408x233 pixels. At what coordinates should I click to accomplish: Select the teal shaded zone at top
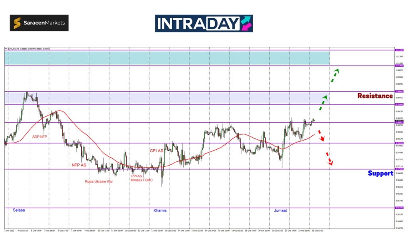point(167,58)
